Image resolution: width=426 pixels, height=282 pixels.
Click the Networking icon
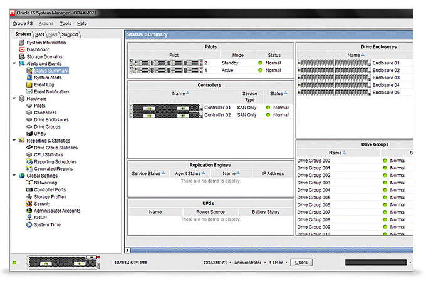point(29,183)
